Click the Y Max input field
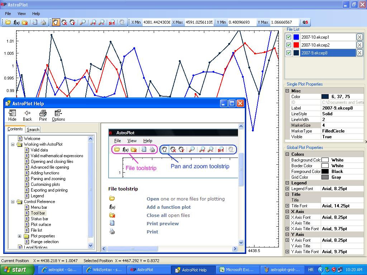This screenshot has height=275, width=367. (x=284, y=22)
